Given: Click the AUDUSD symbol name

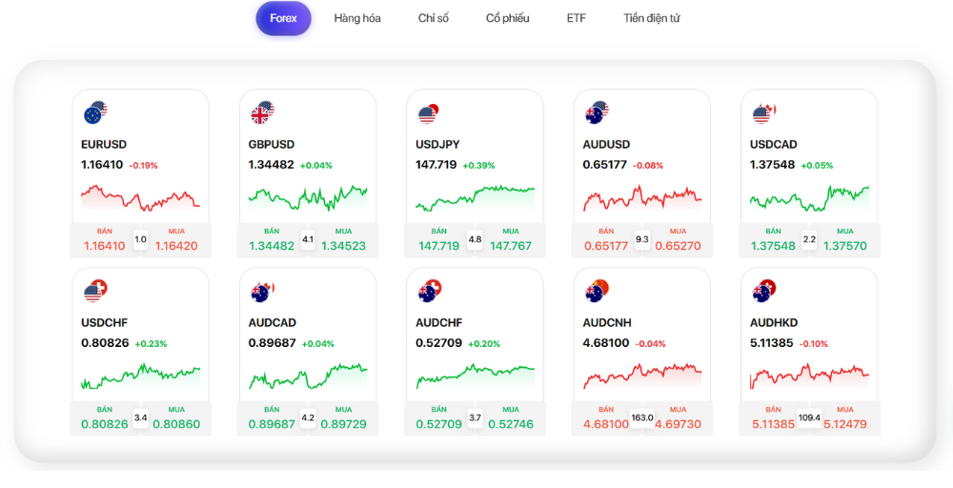Looking at the screenshot, I should [606, 145].
